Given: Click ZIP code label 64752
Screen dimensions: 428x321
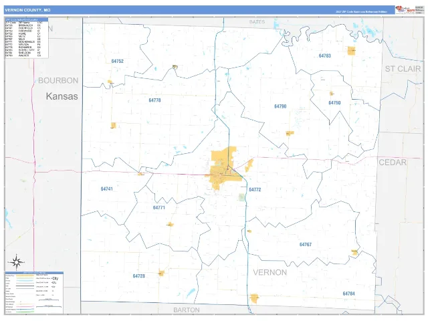Looking at the screenshot, I should coord(118,61).
